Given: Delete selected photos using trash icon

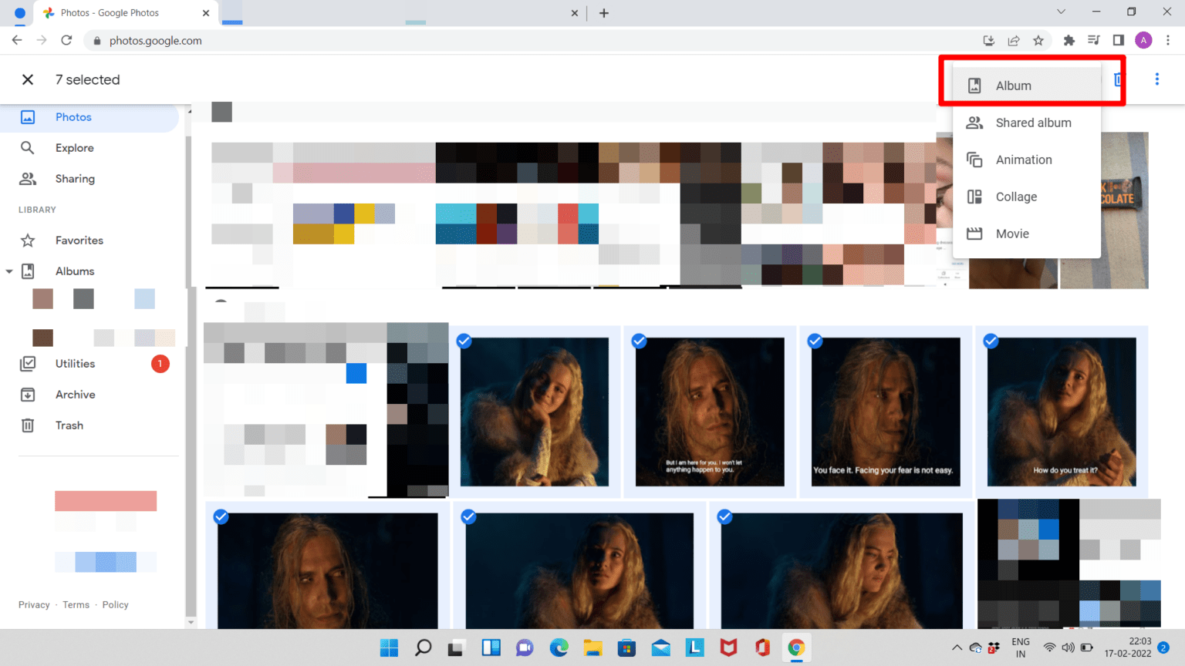Looking at the screenshot, I should [x=1119, y=79].
